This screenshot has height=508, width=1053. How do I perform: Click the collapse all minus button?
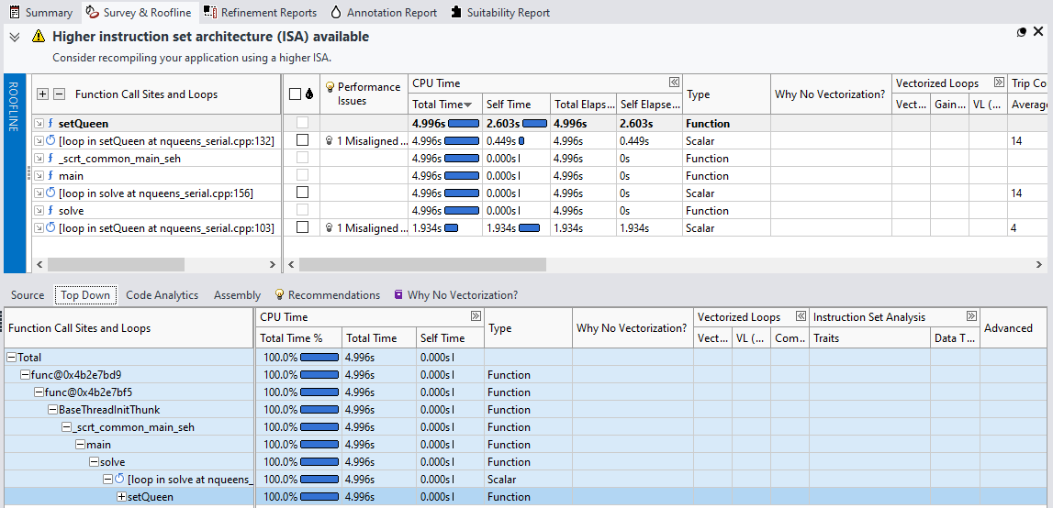coord(60,94)
